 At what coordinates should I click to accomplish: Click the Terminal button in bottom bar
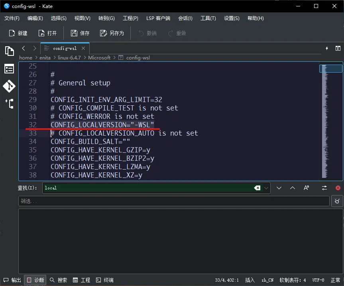click(x=104, y=280)
